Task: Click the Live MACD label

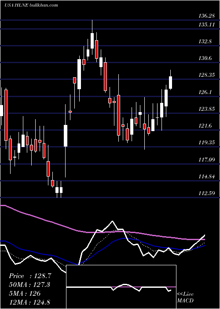Action: pyautogui.click(x=185, y=298)
